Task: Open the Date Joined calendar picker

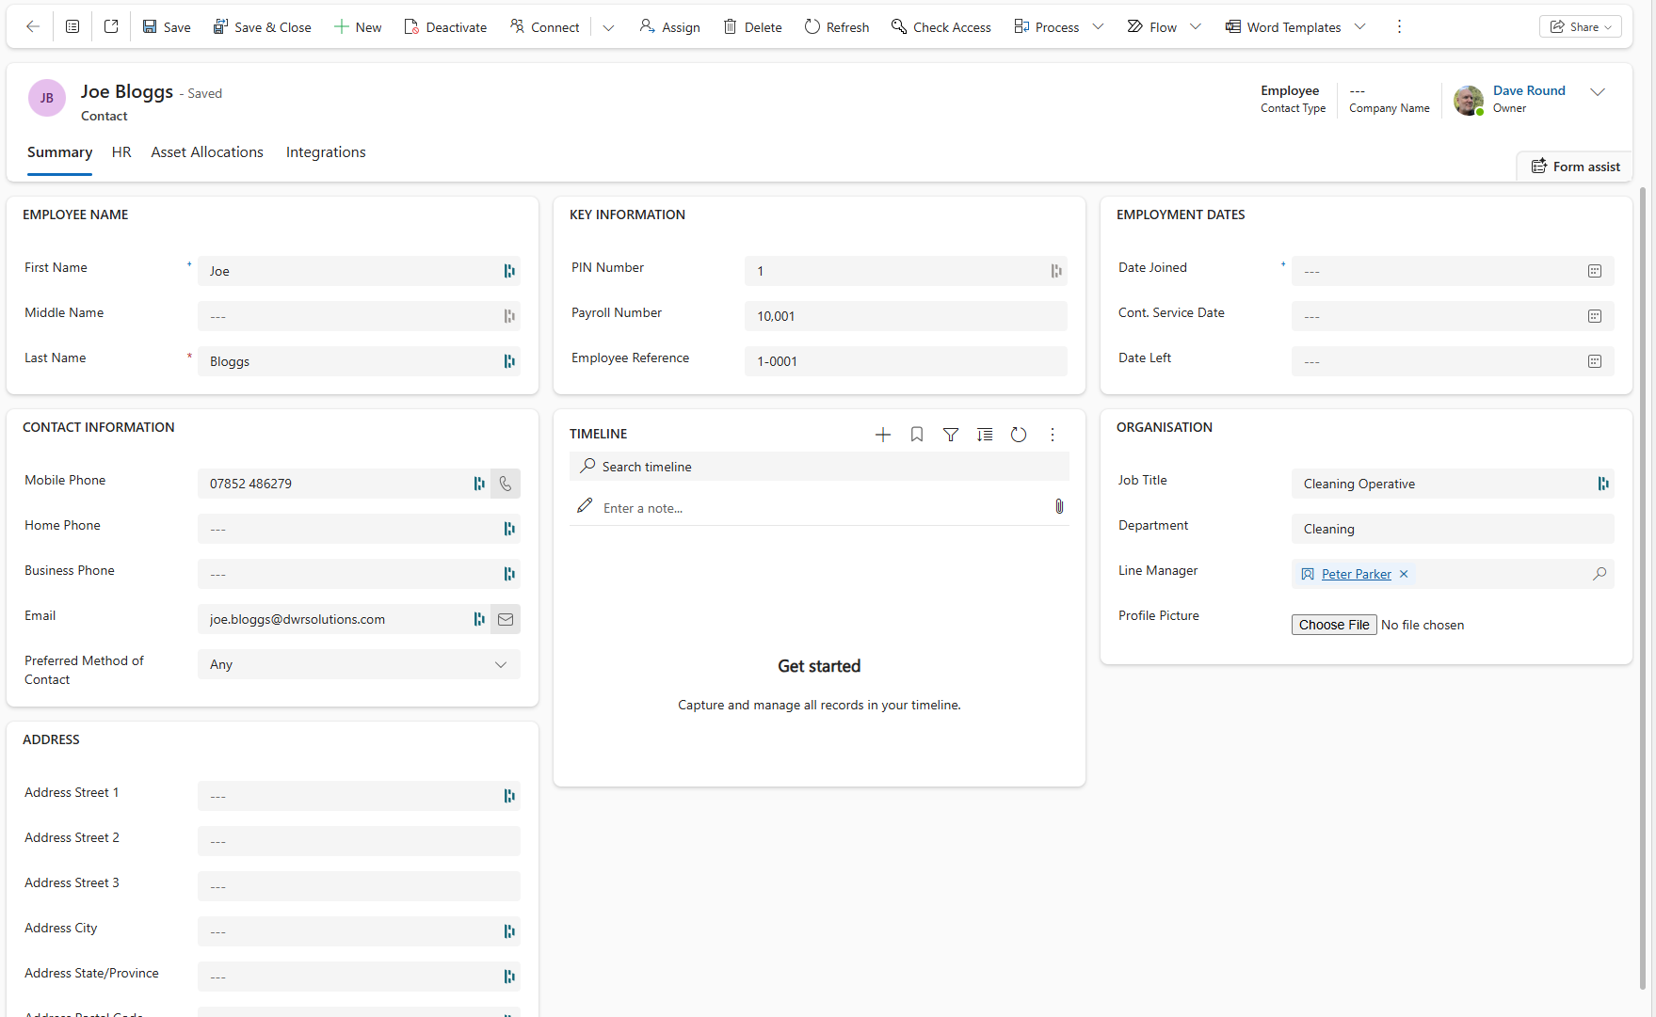Action: coord(1593,271)
